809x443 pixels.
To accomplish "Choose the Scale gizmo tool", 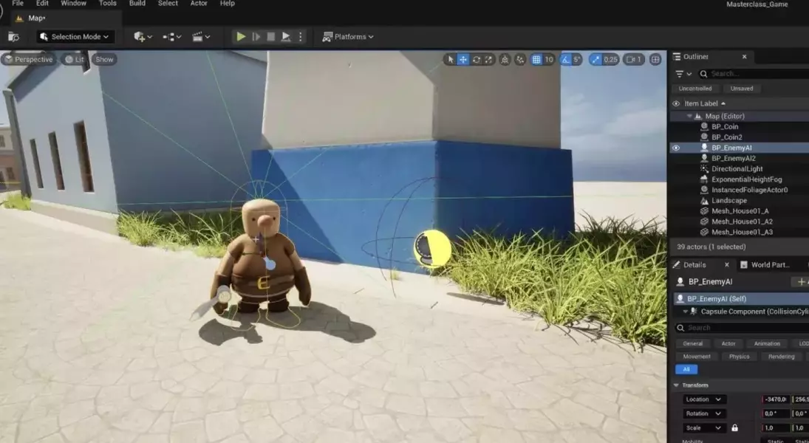I will pyautogui.click(x=488, y=59).
